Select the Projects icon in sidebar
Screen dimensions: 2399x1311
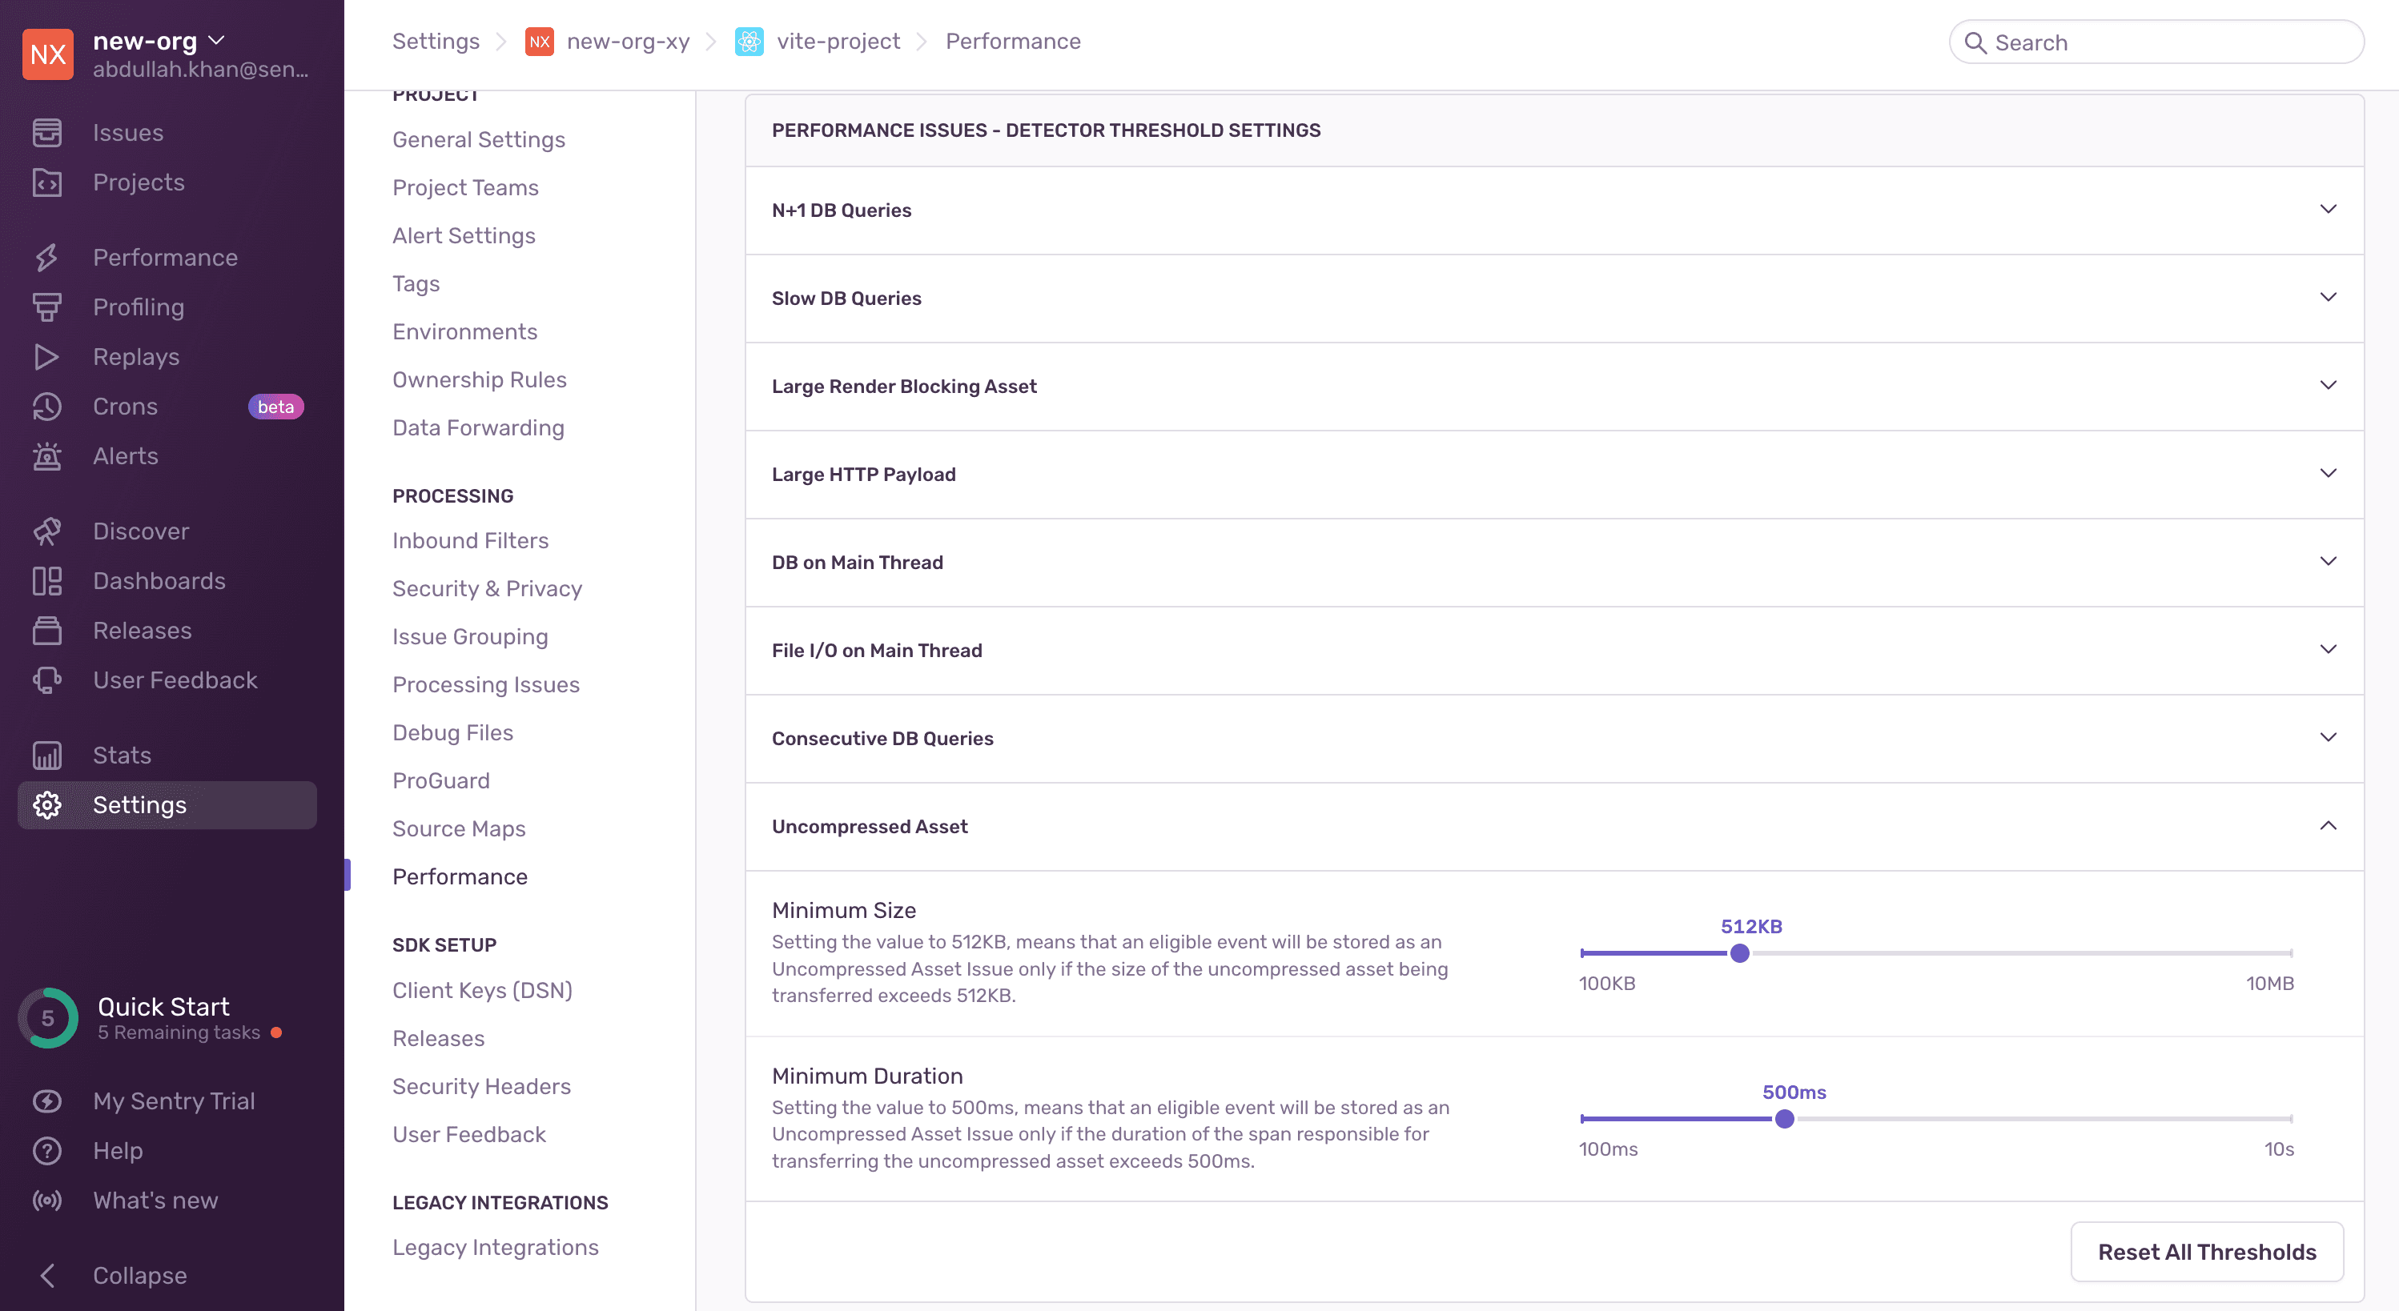[47, 182]
